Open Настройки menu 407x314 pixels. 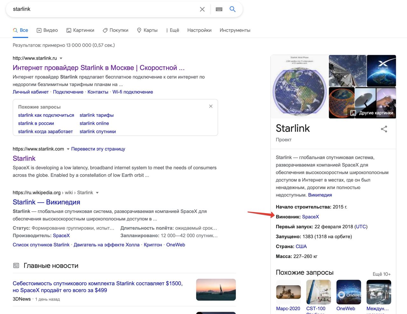click(x=199, y=30)
